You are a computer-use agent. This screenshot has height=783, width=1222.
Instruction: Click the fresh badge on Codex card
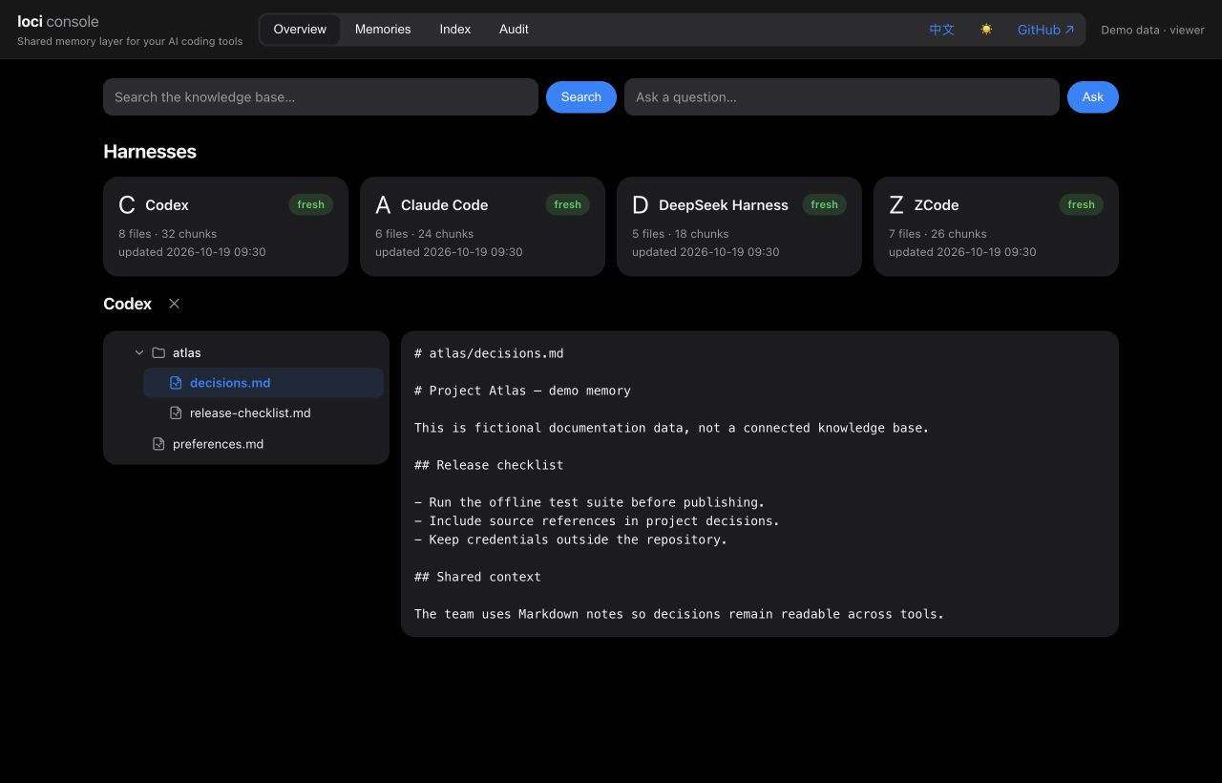tap(311, 204)
